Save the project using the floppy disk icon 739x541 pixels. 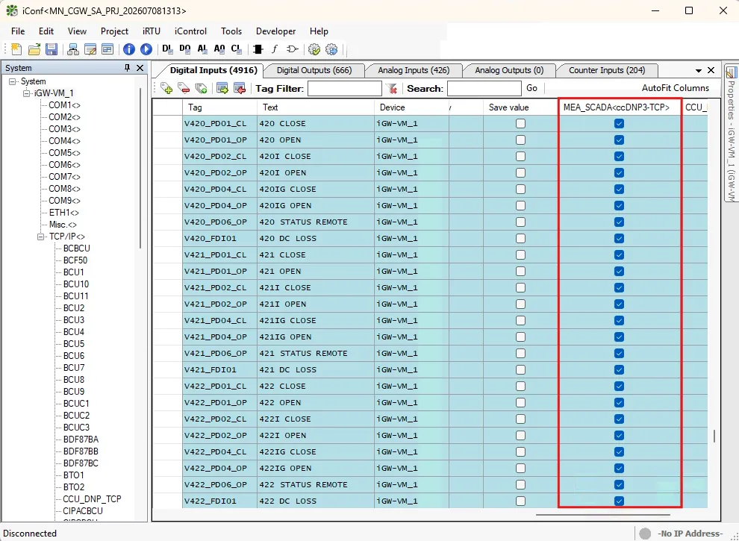coord(52,49)
